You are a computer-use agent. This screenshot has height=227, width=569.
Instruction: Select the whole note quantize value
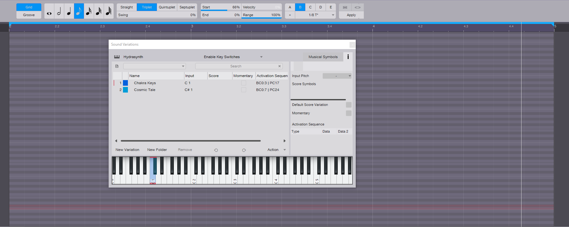pyautogui.click(x=49, y=11)
